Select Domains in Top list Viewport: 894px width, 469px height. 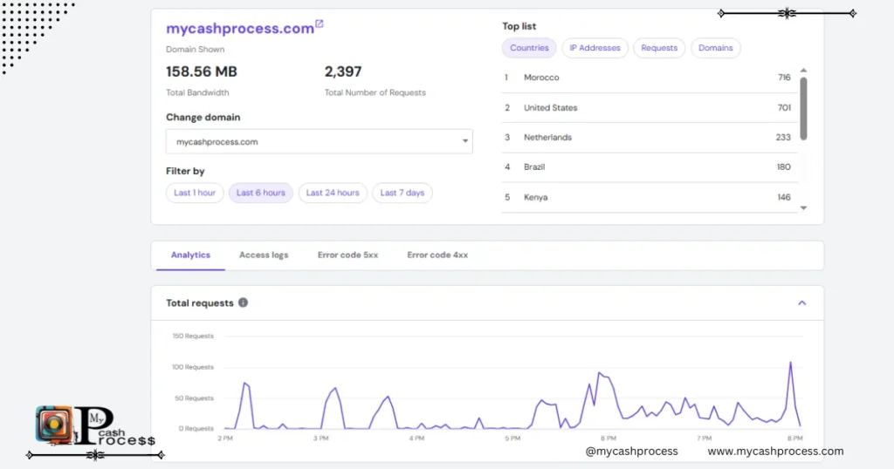tap(716, 48)
